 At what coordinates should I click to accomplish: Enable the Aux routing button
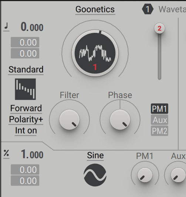point(159,120)
